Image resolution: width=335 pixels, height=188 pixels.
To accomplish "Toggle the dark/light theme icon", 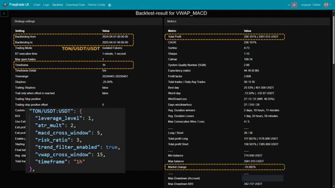I will (110, 5).
